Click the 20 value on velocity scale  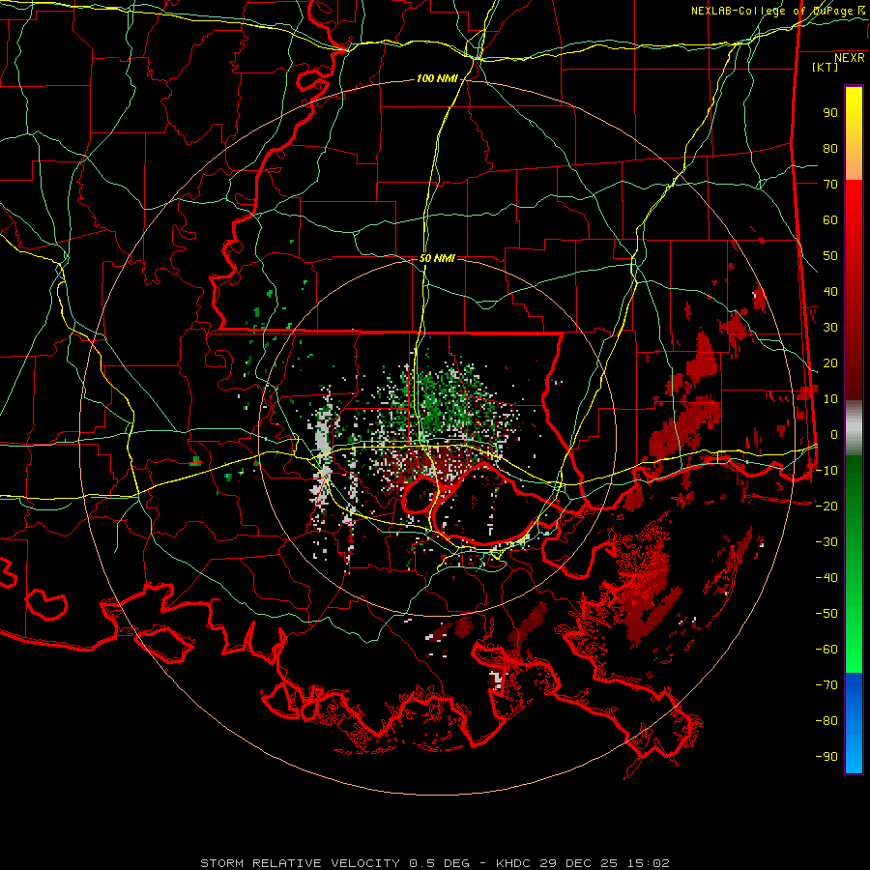tap(830, 363)
